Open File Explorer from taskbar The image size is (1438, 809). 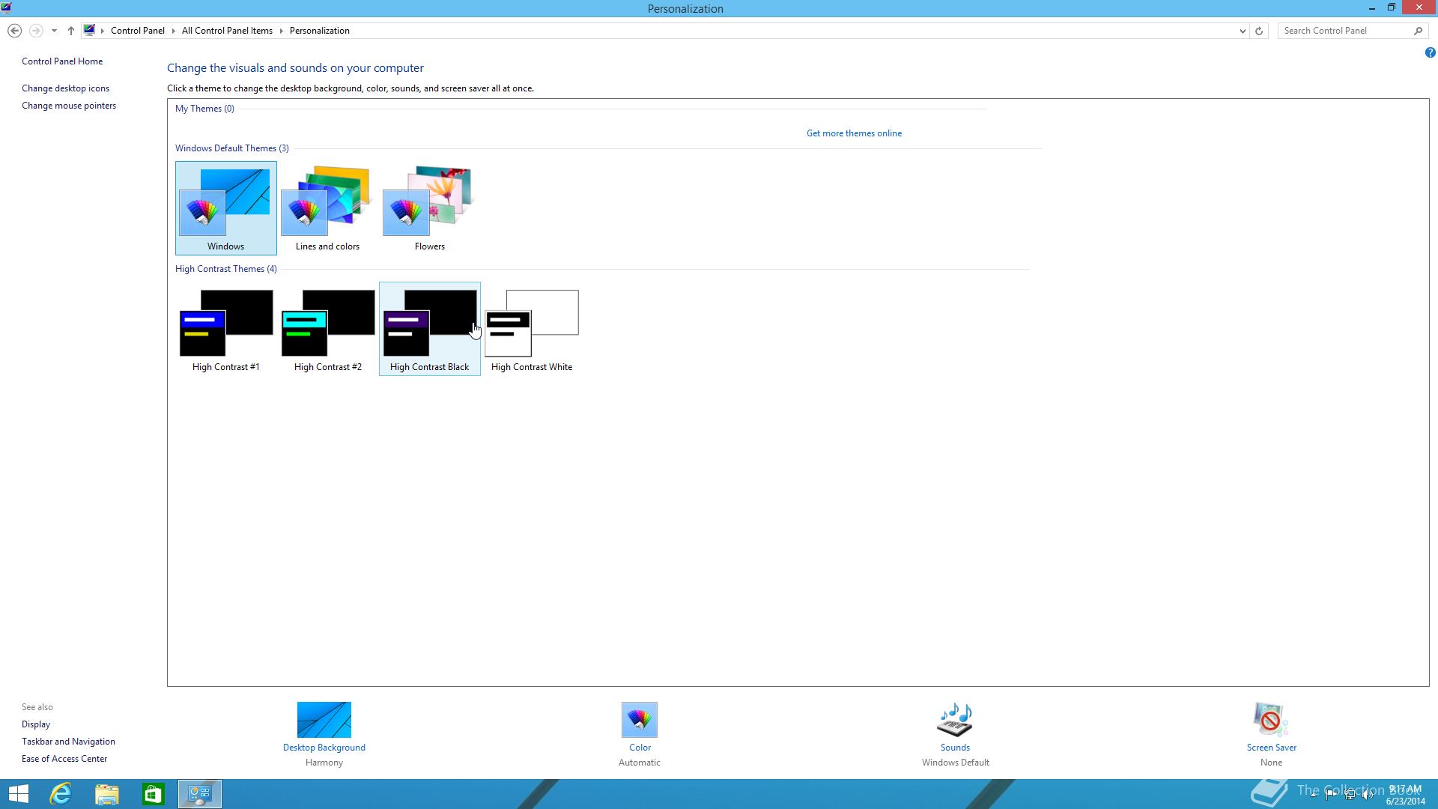(x=107, y=794)
